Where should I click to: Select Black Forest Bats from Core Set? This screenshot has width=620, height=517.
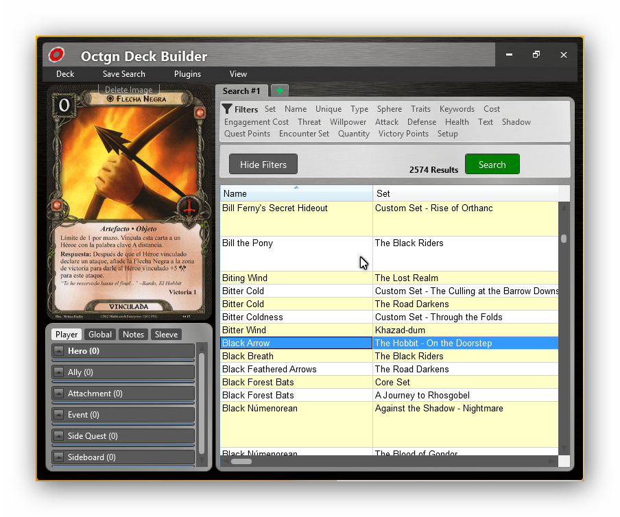[390, 382]
